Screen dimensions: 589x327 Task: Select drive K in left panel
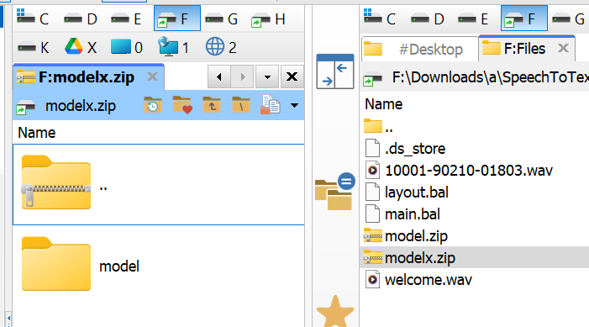point(34,48)
